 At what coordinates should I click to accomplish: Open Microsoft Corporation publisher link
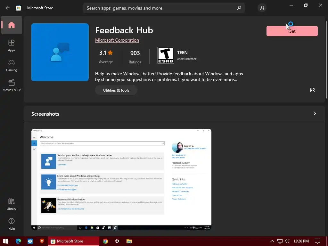coord(117,40)
